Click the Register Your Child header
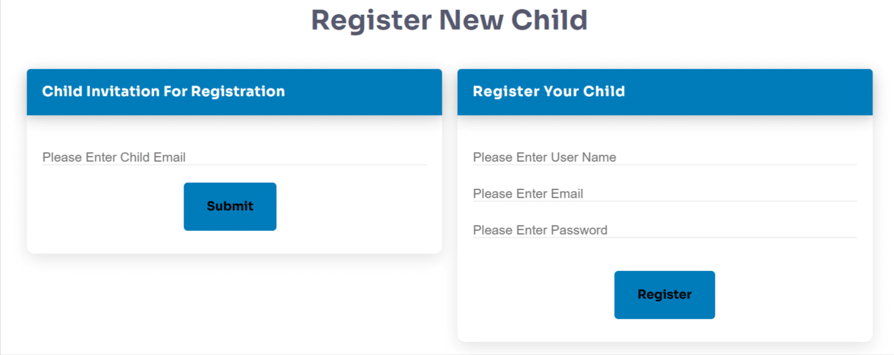Screen dimensions: 894x355 click(x=549, y=91)
